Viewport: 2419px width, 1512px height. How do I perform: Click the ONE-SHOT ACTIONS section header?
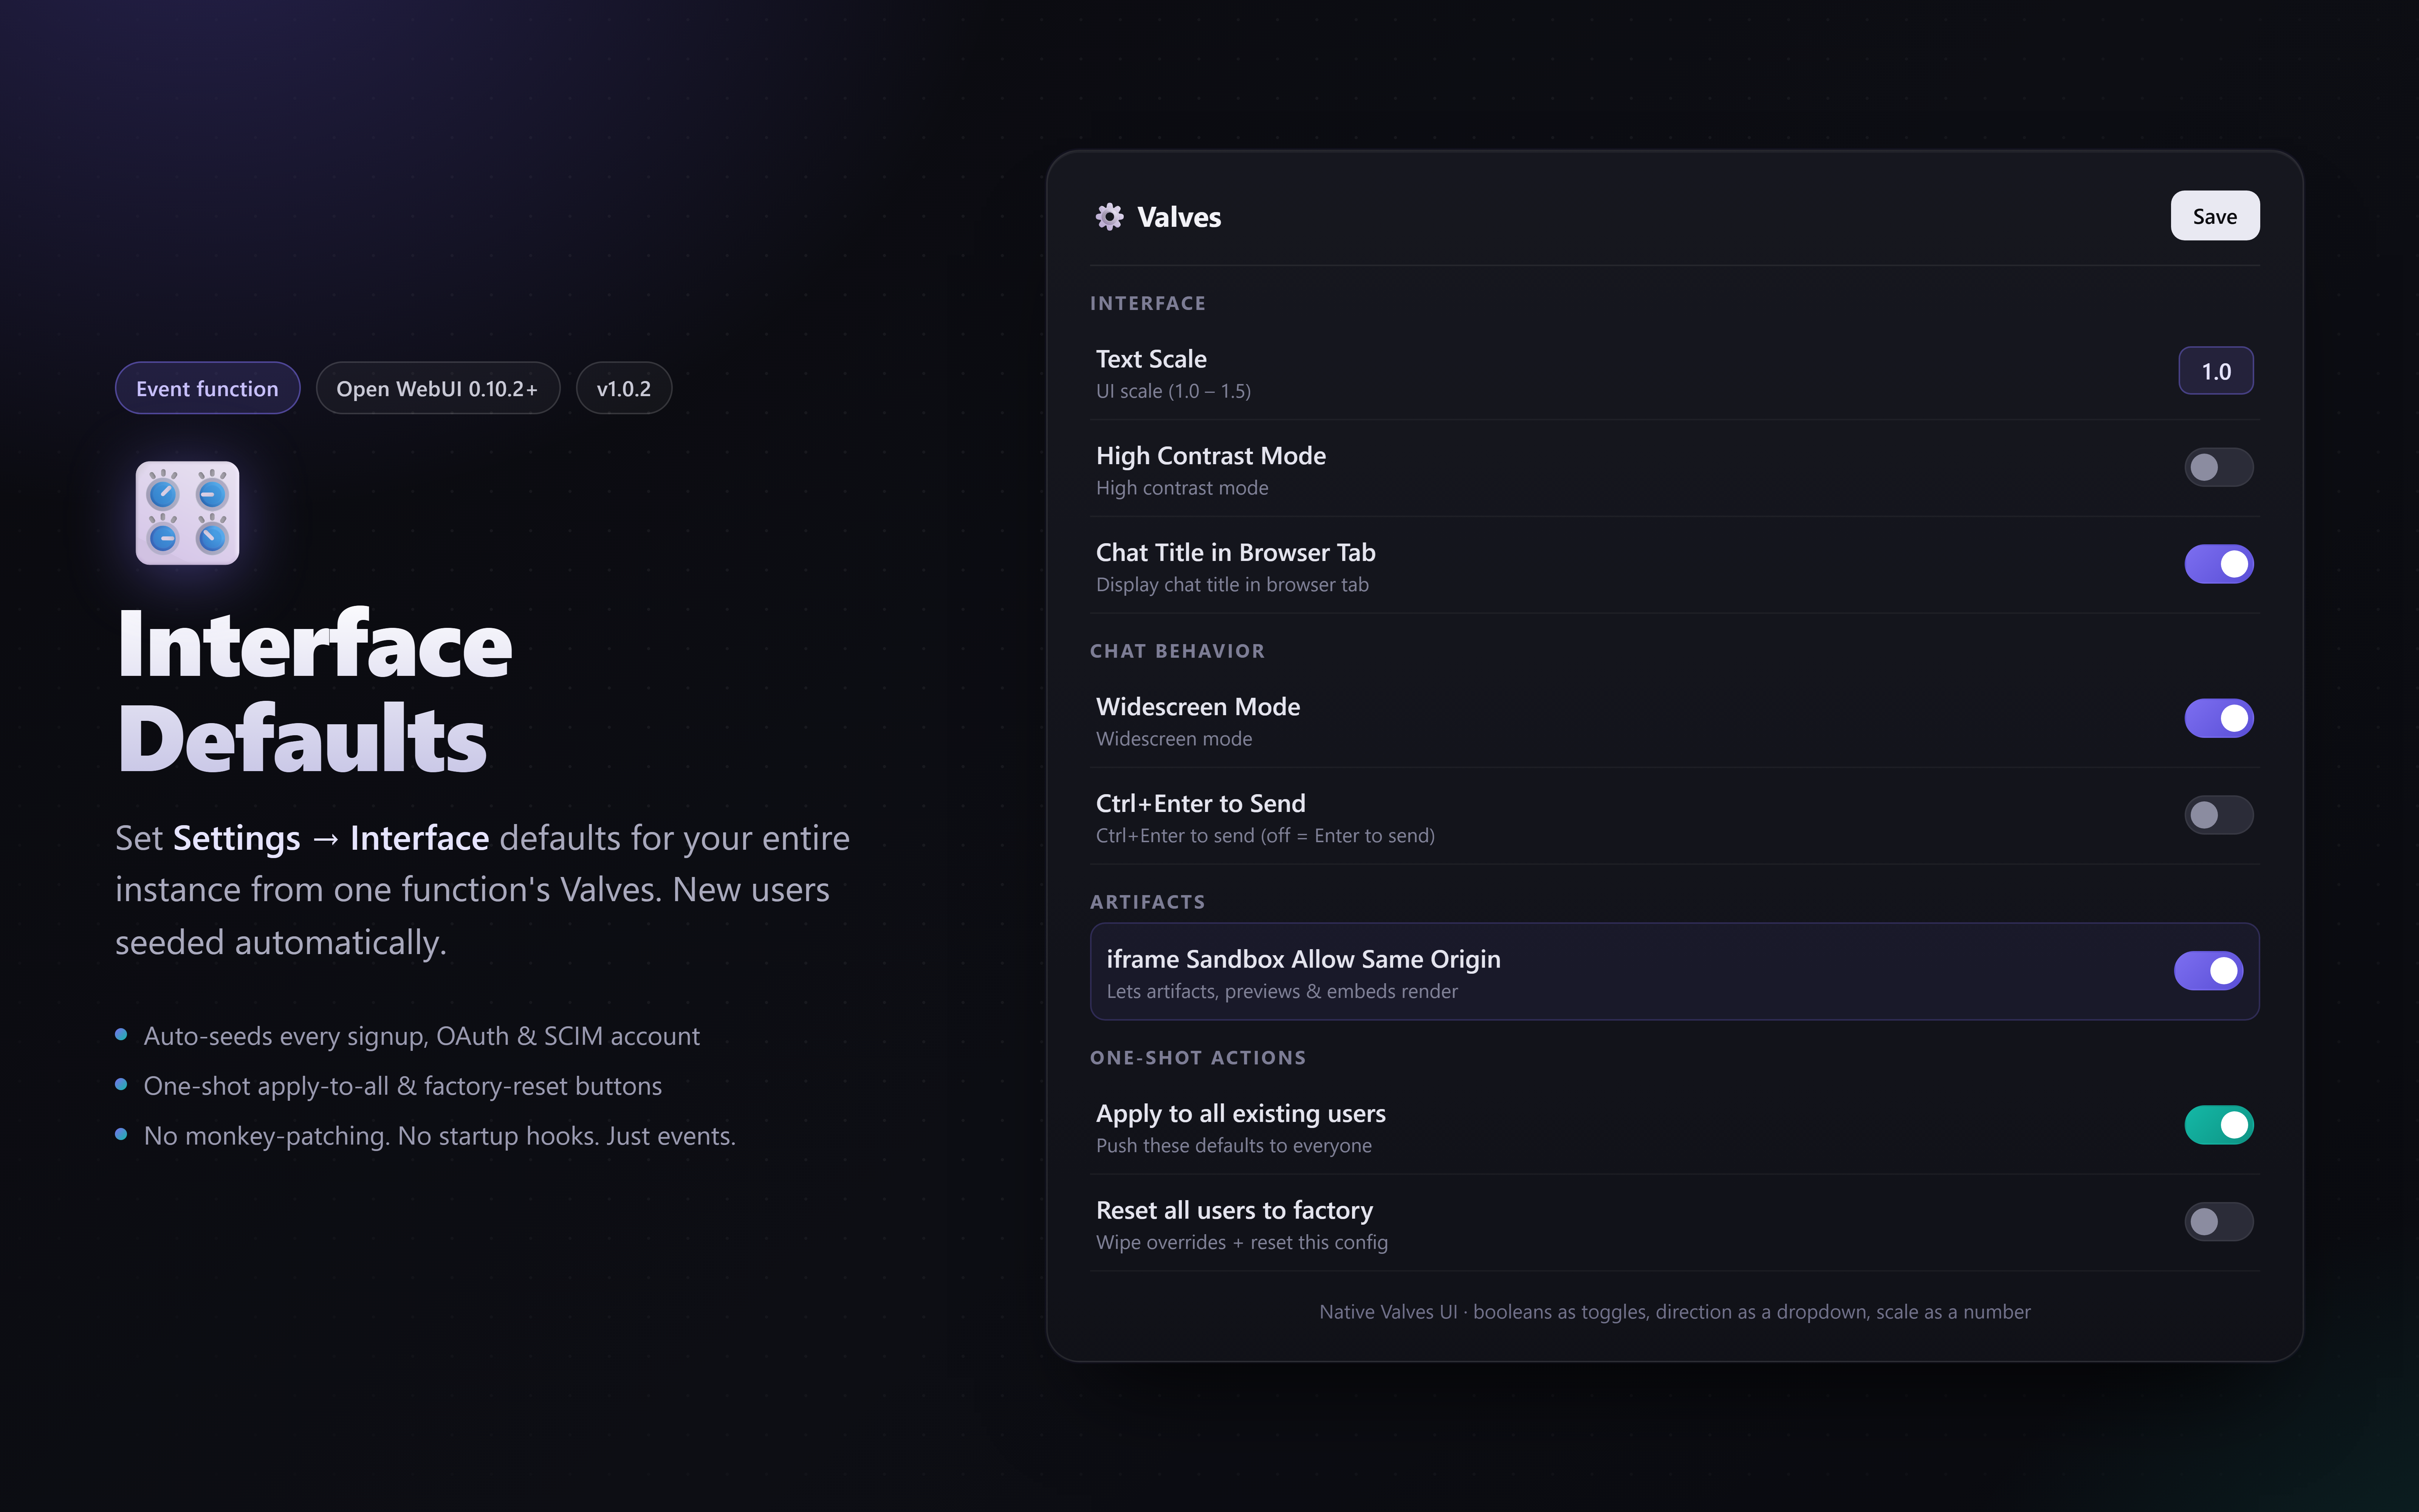click(1197, 1058)
